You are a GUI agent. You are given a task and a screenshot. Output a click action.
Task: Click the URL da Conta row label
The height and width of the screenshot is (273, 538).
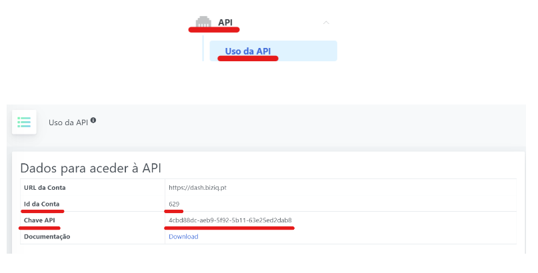click(45, 188)
